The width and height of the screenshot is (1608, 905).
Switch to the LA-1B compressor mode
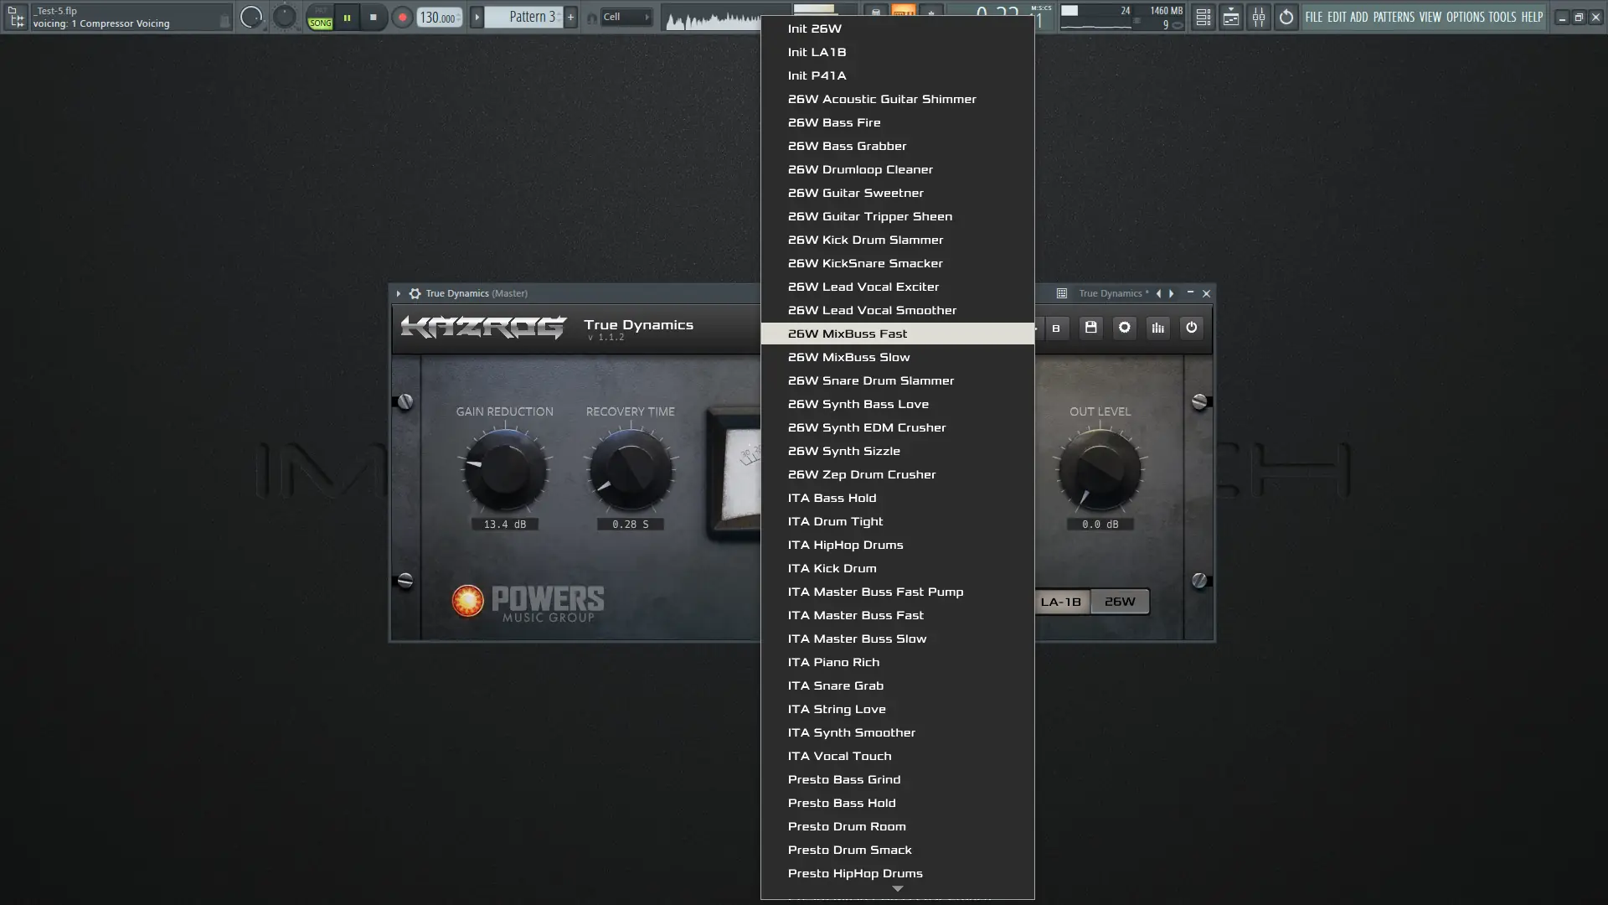1060,602
